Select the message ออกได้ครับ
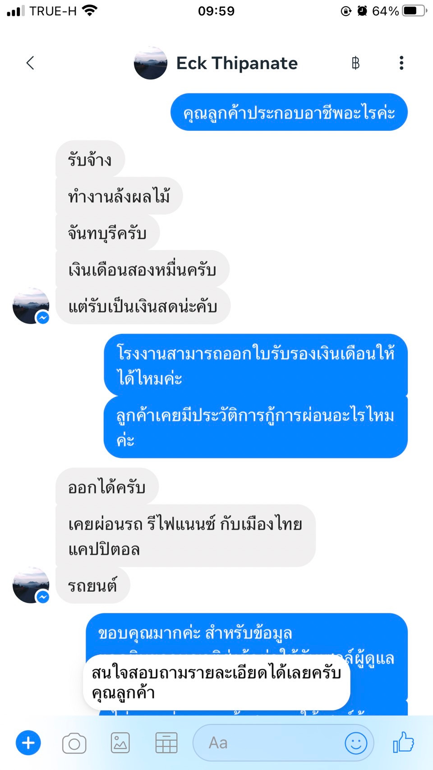433x770 pixels. pos(107,487)
